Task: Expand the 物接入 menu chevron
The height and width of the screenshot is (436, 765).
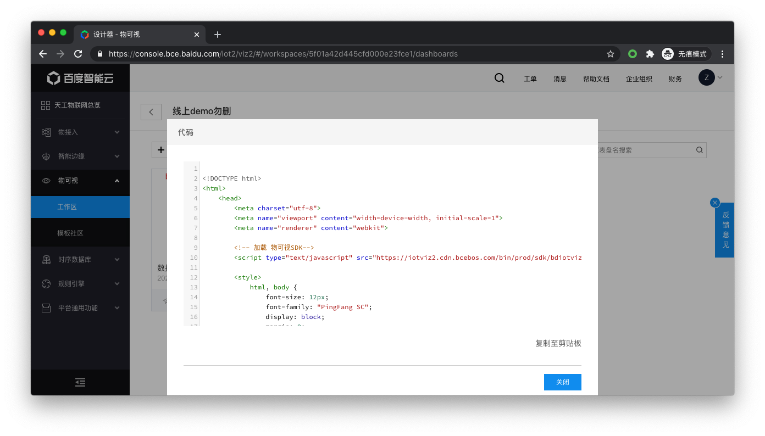Action: tap(117, 132)
